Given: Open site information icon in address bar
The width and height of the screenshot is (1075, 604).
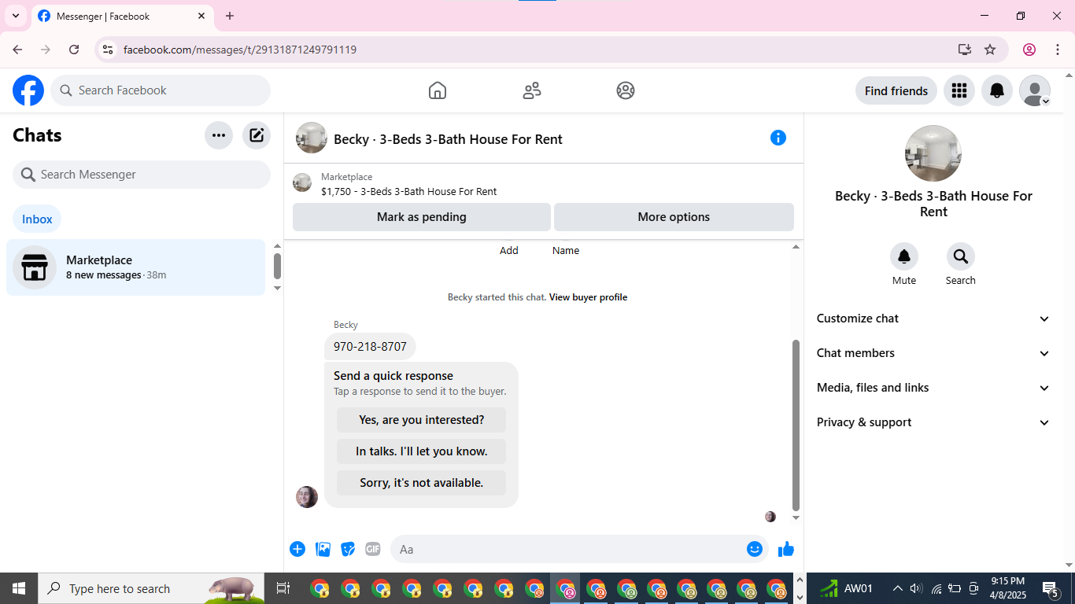Looking at the screenshot, I should (x=108, y=50).
